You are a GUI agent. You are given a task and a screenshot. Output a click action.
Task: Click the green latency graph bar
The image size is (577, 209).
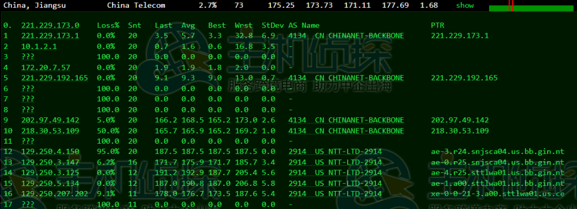[533, 8]
